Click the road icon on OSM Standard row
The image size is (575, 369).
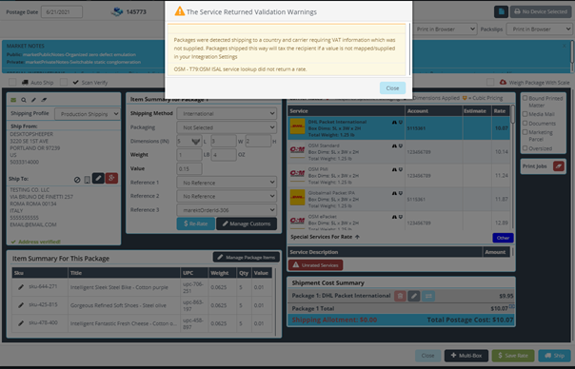394,146
